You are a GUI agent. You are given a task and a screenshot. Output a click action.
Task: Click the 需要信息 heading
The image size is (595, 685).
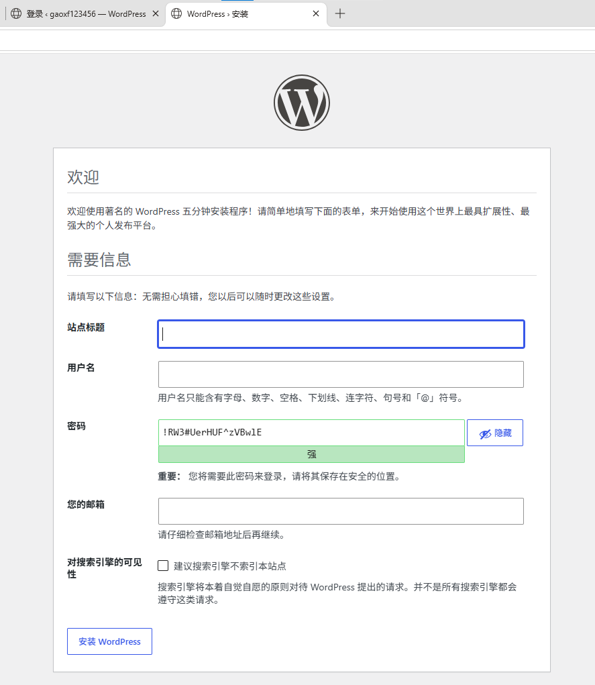[x=99, y=260]
